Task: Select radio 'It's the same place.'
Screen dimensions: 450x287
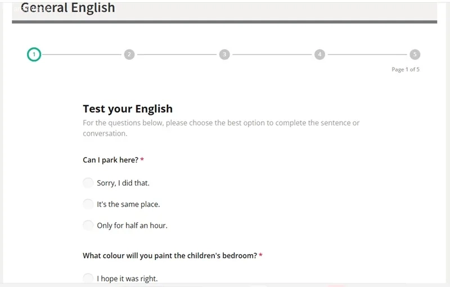Action: 88,204
